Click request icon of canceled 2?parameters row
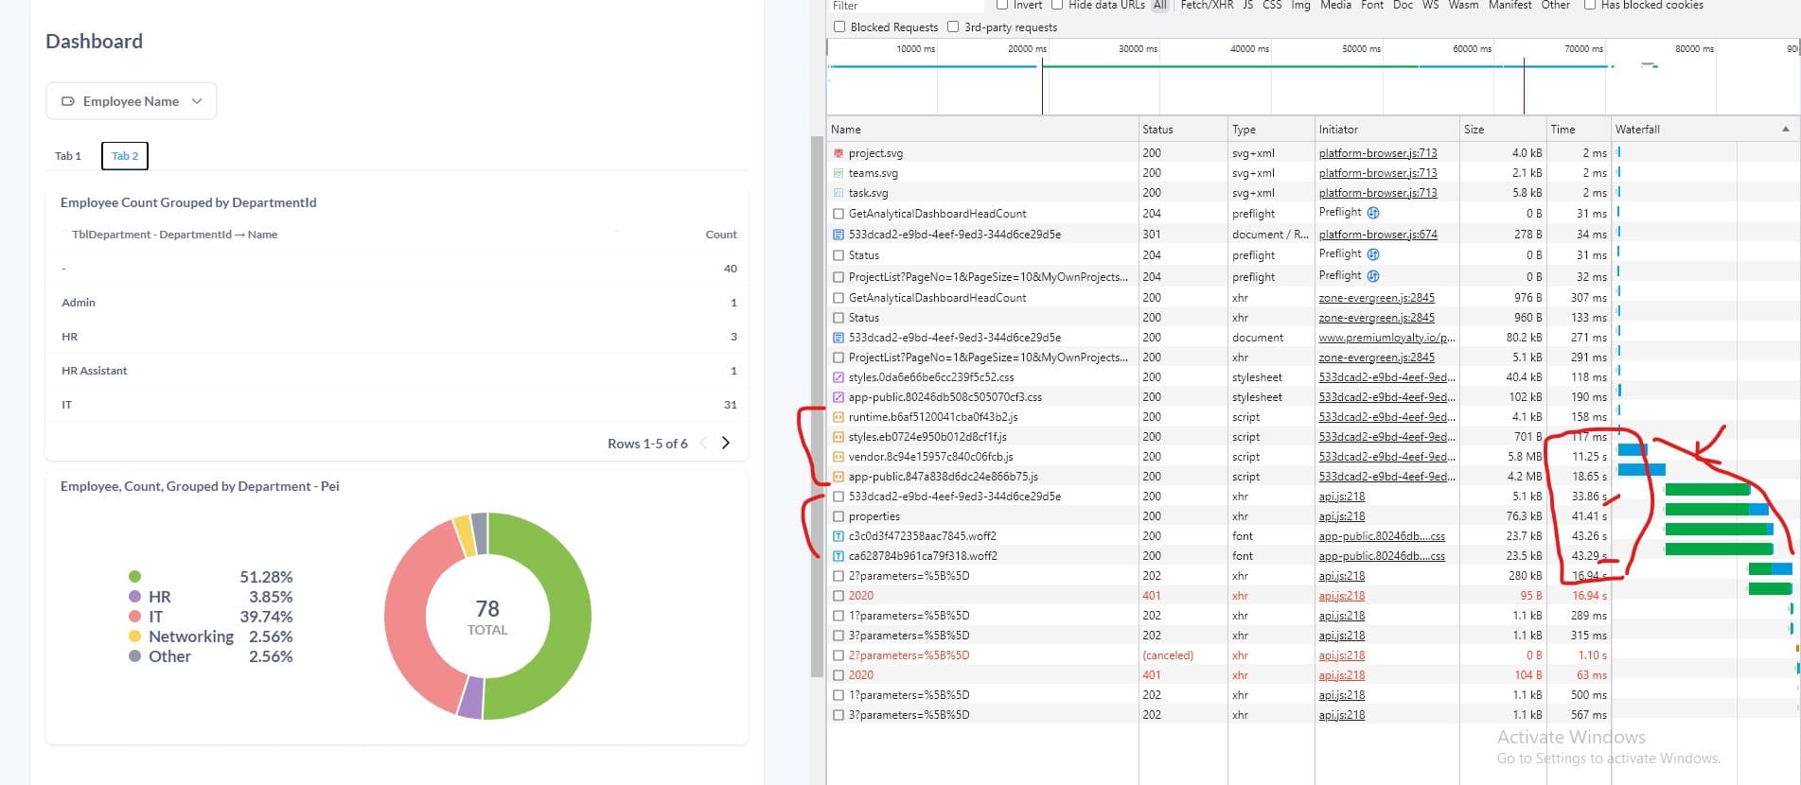 tap(838, 655)
